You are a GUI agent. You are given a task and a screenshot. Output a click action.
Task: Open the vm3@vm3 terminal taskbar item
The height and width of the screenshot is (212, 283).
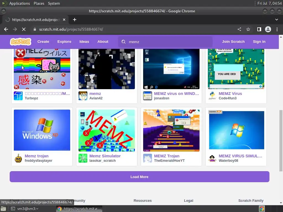25,209
